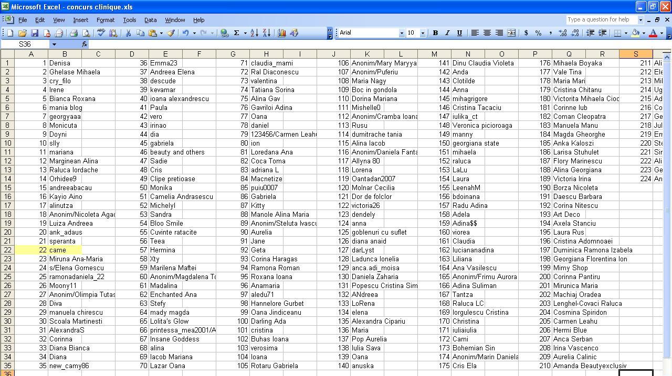672x376 pixels.
Task: Click the AutoSum sigma icon
Action: click(237, 33)
